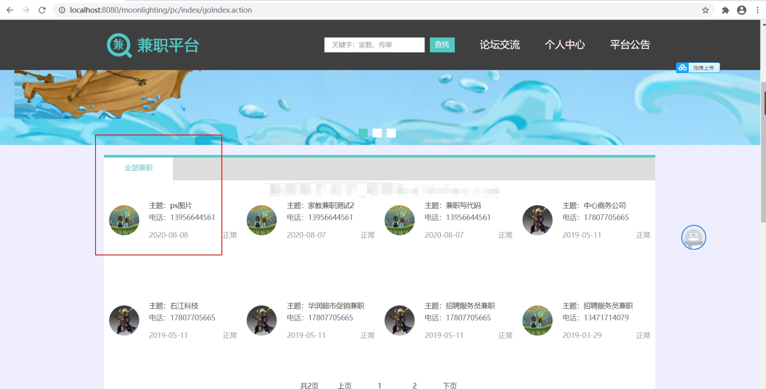
Task: Select the third carousel indicator dot
Action: pyautogui.click(x=391, y=133)
